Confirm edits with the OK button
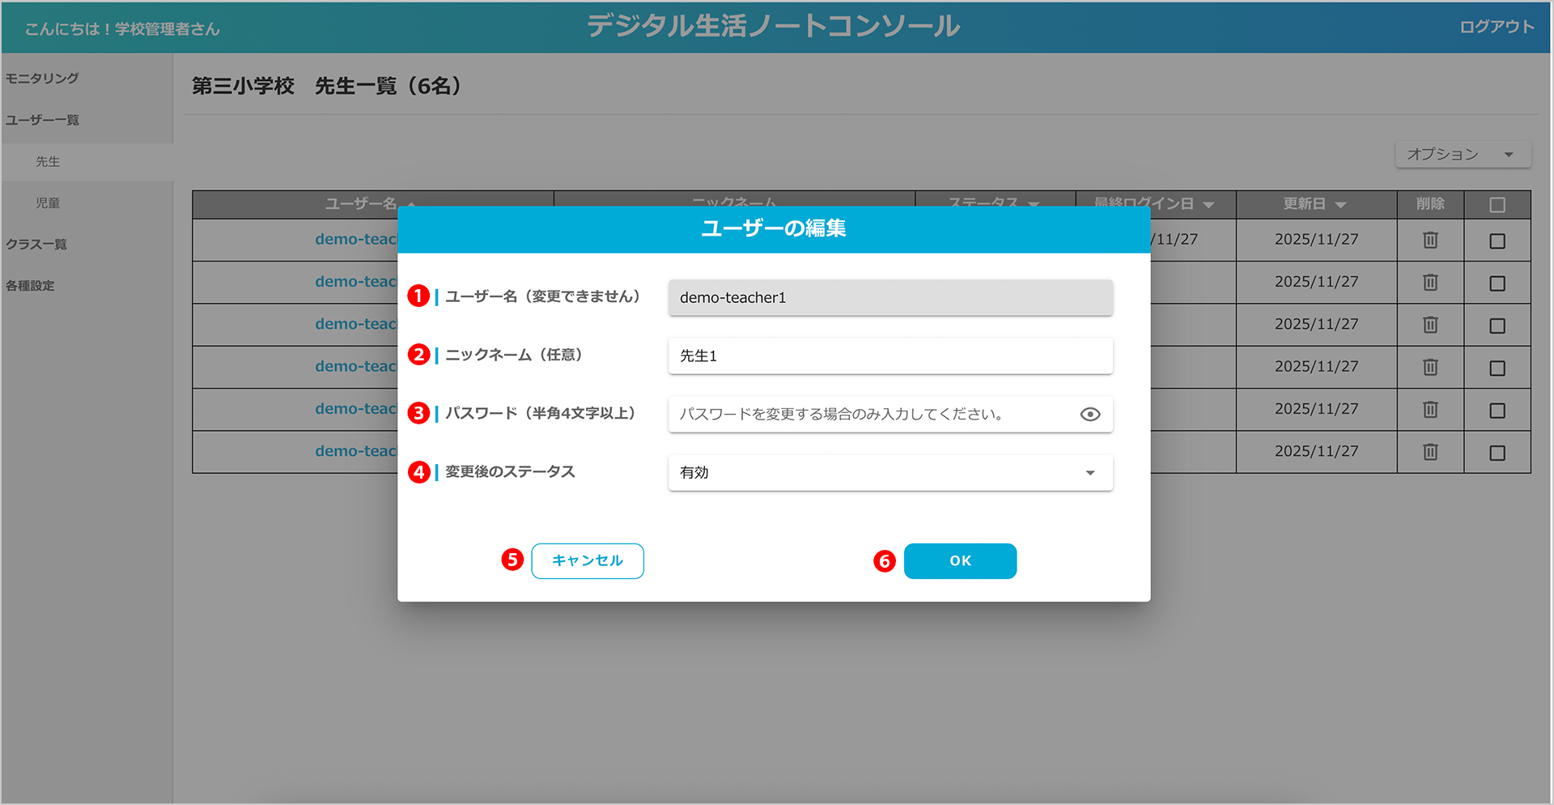This screenshot has width=1554, height=805. click(960, 561)
